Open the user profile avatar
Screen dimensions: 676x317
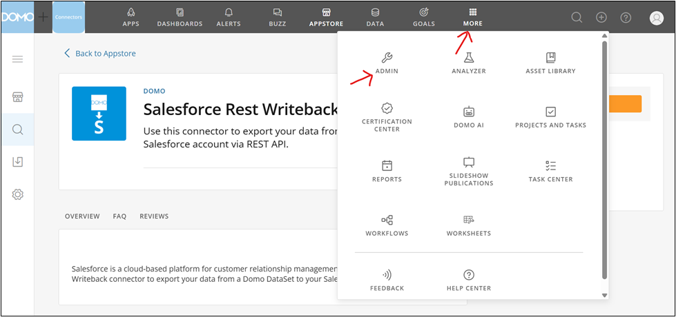[656, 18]
